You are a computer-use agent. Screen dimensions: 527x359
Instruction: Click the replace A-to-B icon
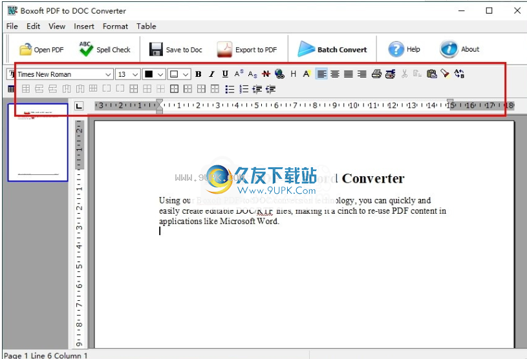[459, 74]
